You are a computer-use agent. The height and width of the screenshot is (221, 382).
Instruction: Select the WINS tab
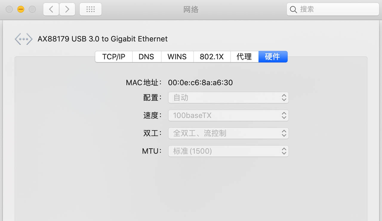point(177,57)
